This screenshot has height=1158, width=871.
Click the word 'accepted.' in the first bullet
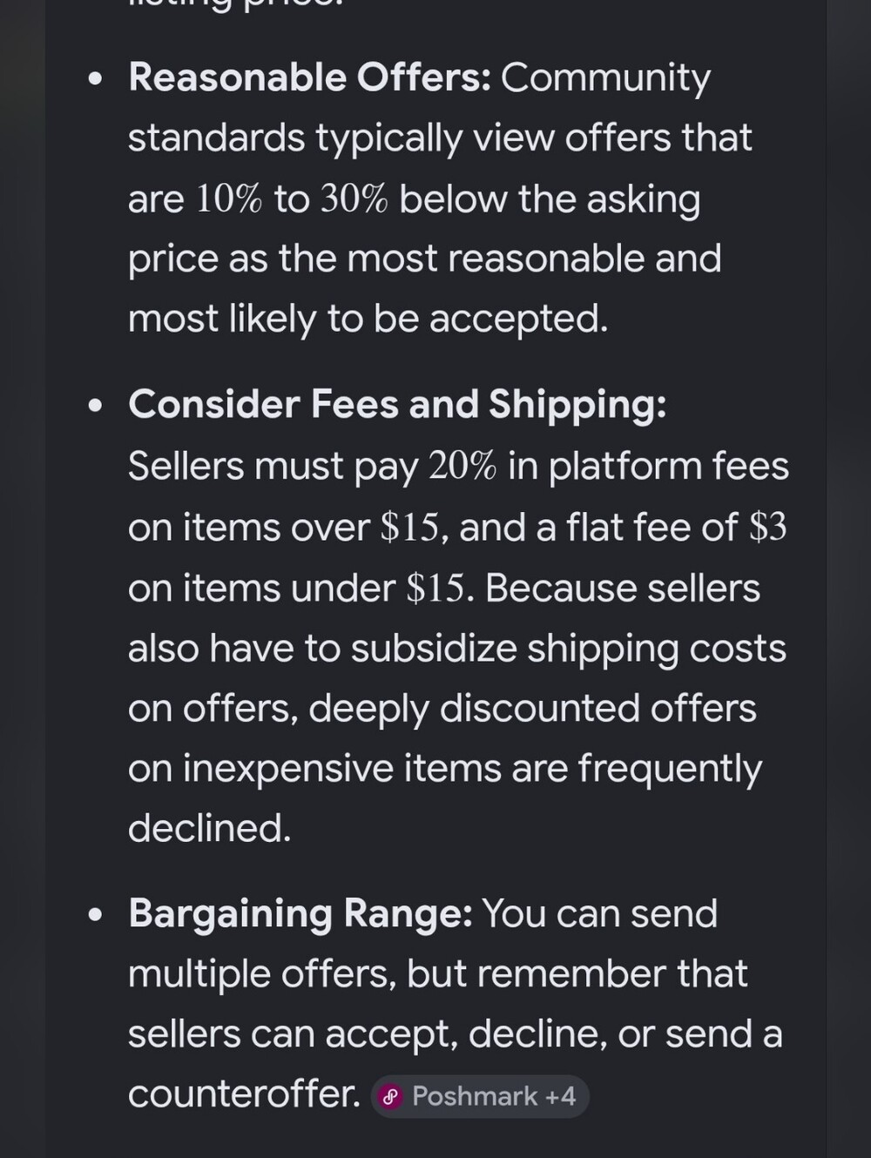(518, 320)
